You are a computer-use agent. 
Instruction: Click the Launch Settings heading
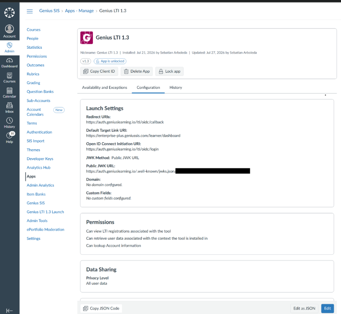105,108
